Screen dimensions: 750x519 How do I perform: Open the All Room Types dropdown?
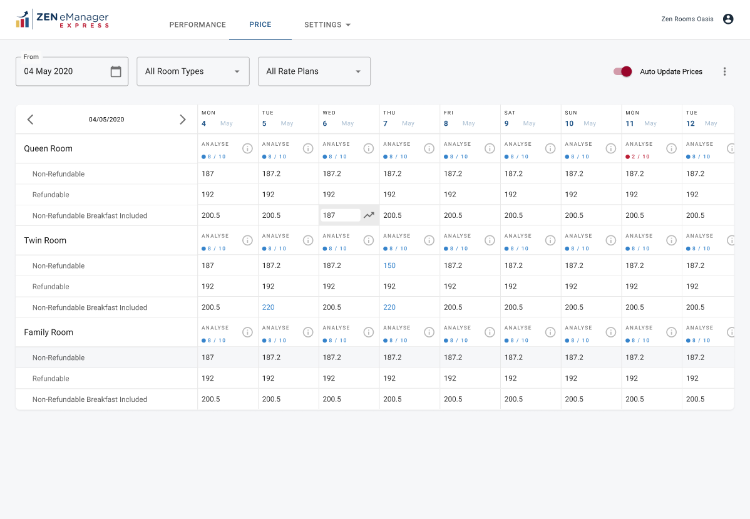[x=193, y=71]
